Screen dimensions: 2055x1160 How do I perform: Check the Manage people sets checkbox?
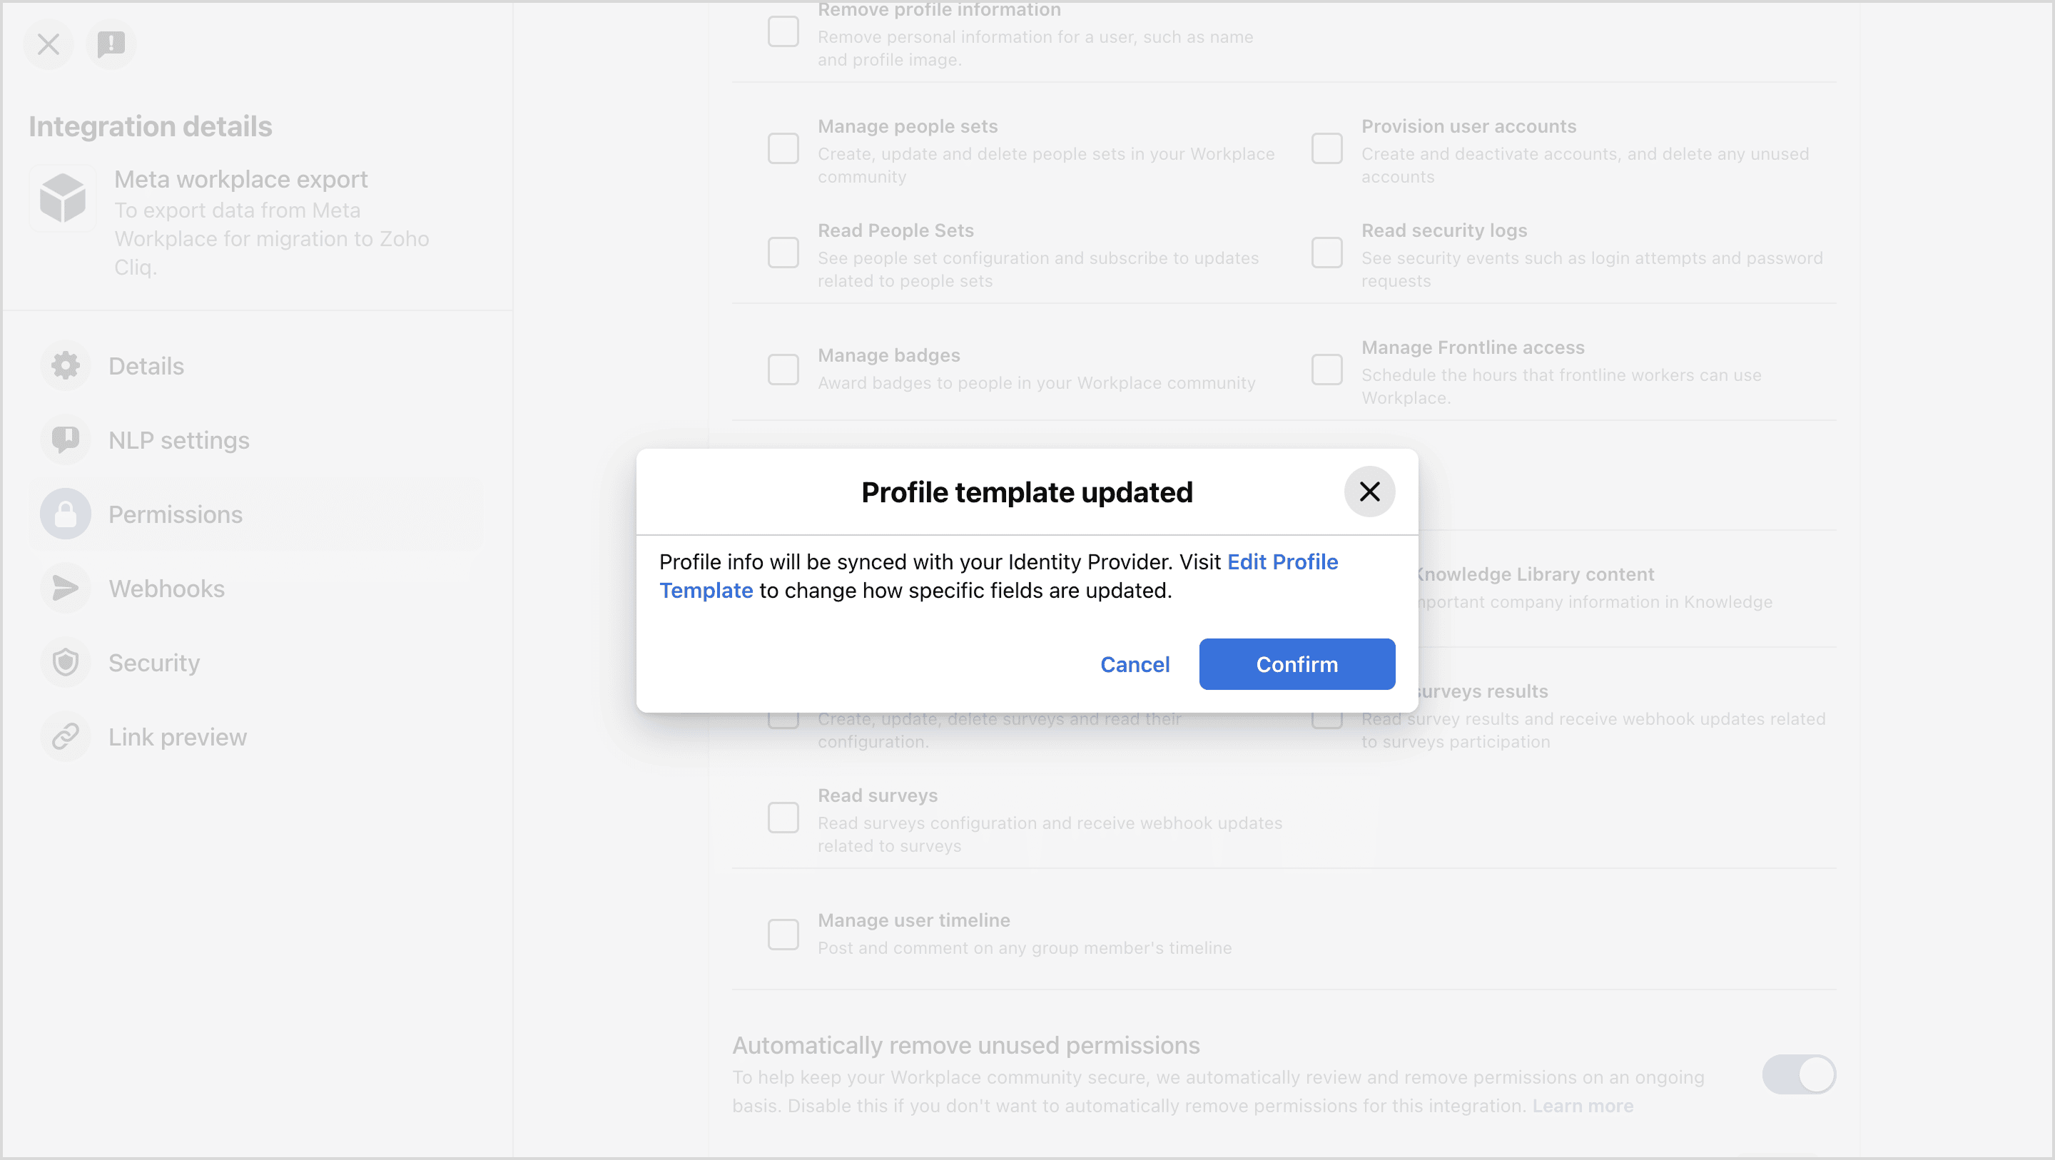pos(783,149)
